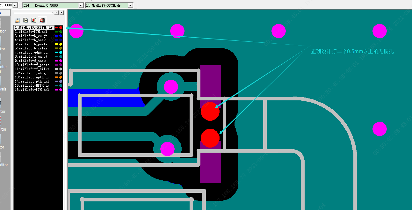
Task: Open the D24 Round 0.5000 aperture dropdown
Action: [x=81, y=5]
